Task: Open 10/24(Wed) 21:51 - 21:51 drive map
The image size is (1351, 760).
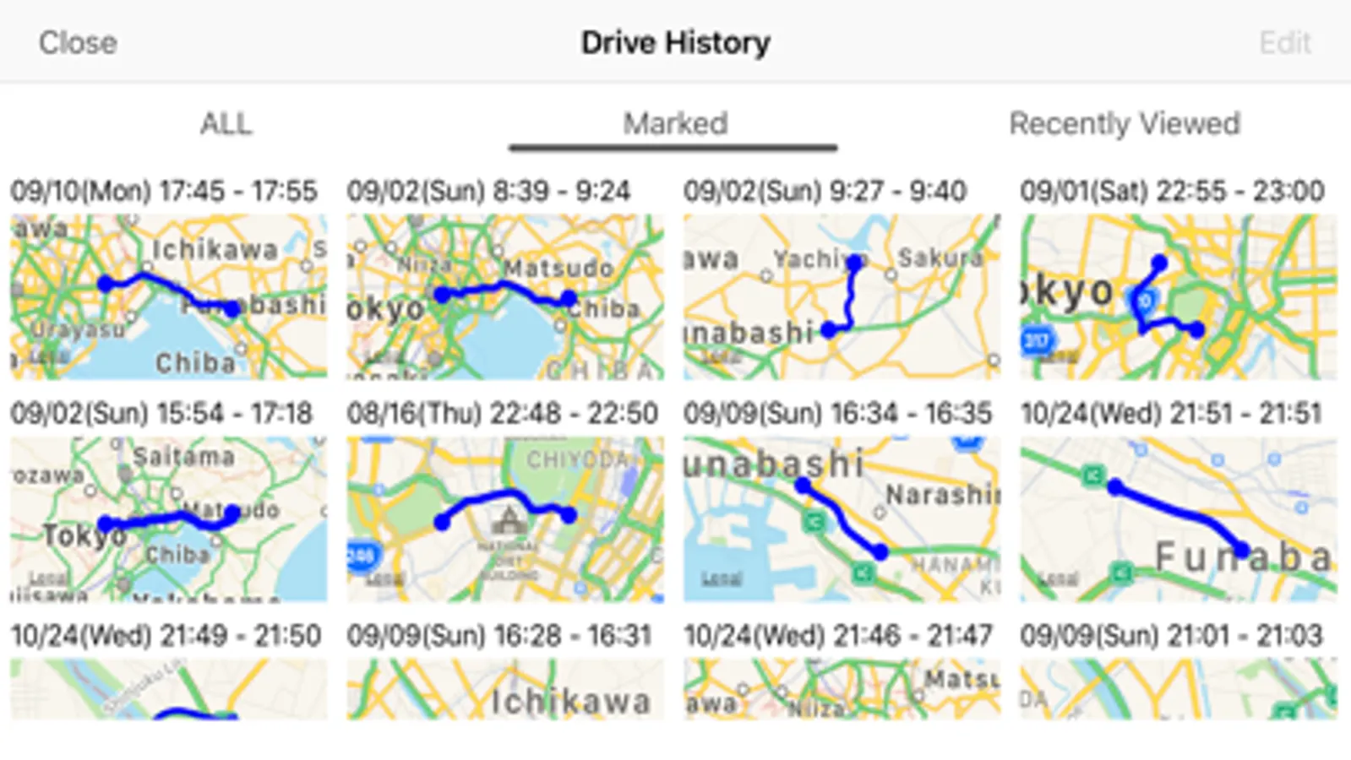Action: click(1179, 518)
